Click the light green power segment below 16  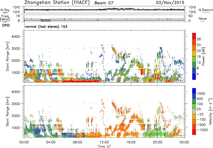coord(194,59)
